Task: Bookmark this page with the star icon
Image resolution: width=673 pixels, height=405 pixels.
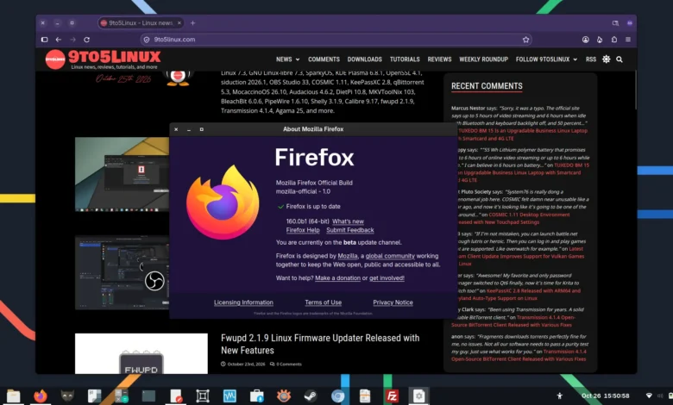Action: (x=525, y=40)
